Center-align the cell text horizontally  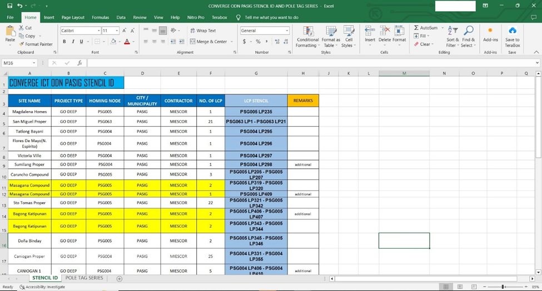click(x=154, y=42)
